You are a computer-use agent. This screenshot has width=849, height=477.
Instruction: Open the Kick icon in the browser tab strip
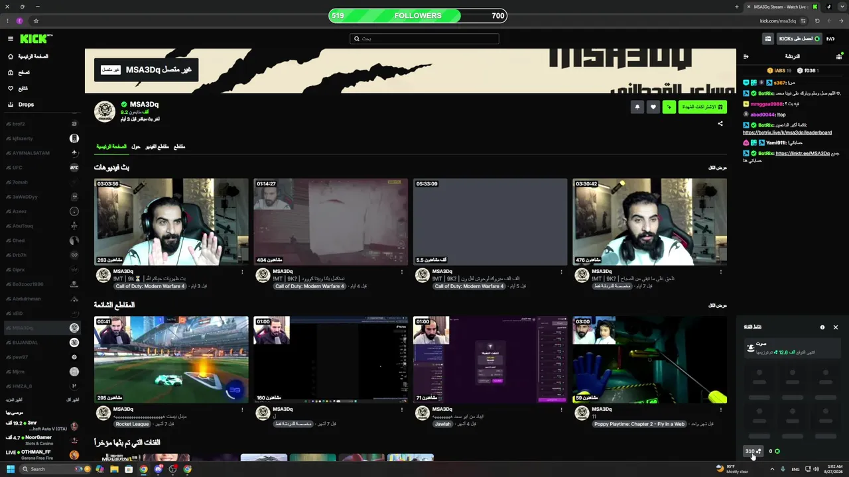[815, 7]
